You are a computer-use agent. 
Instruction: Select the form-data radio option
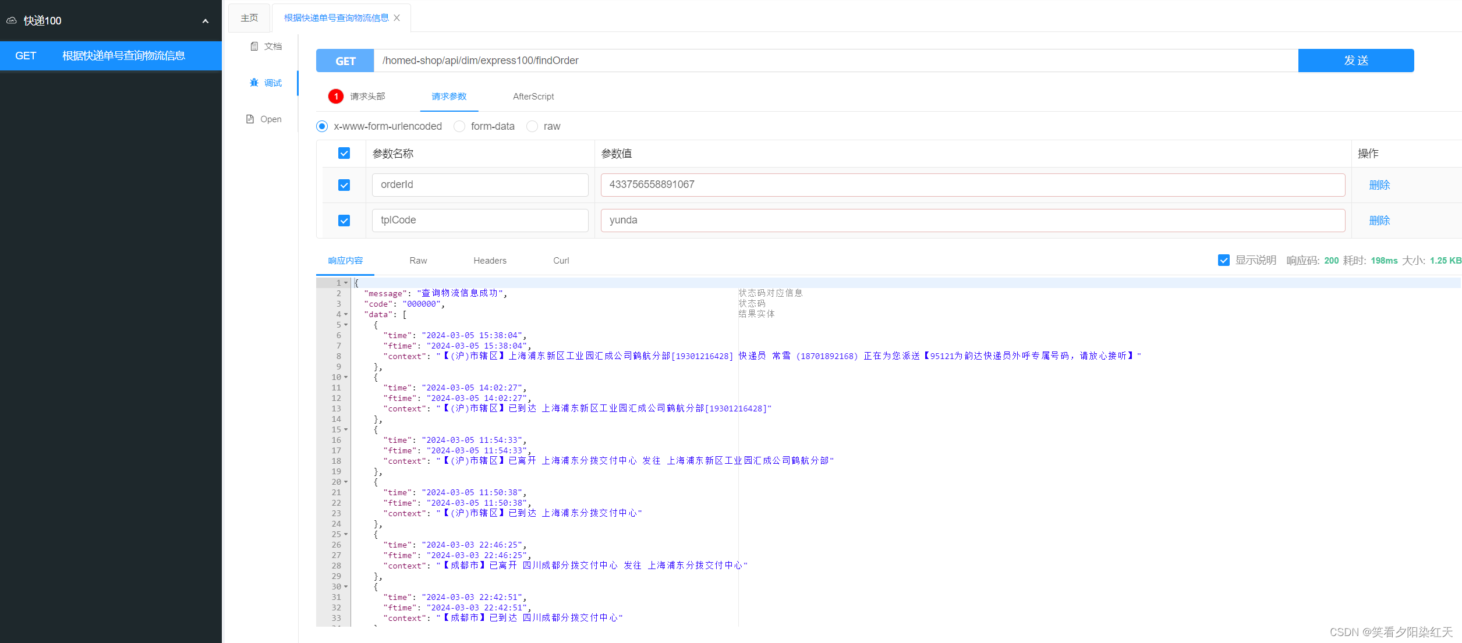(x=459, y=126)
